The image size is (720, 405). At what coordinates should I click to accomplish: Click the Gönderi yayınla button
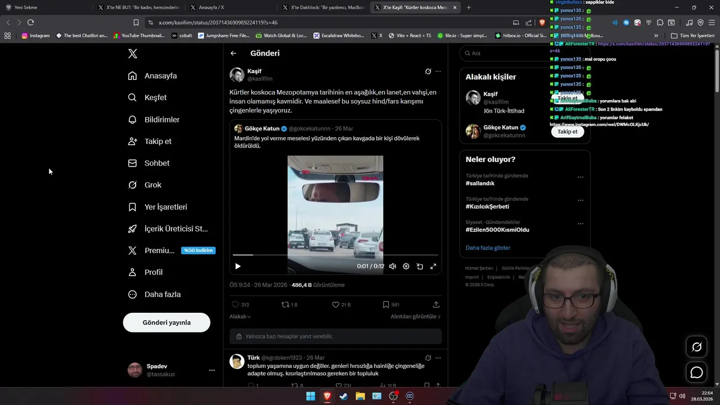coord(166,322)
